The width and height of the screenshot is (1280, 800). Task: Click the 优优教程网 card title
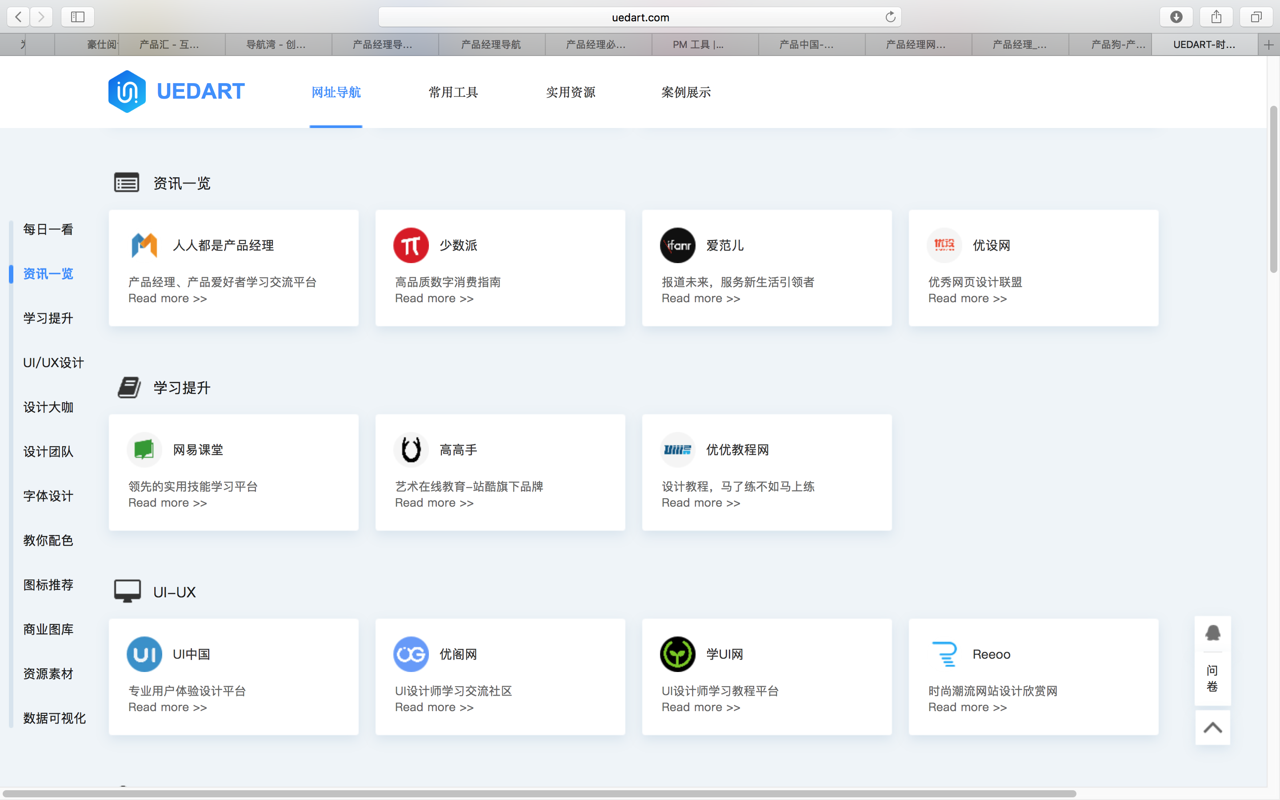pyautogui.click(x=738, y=450)
